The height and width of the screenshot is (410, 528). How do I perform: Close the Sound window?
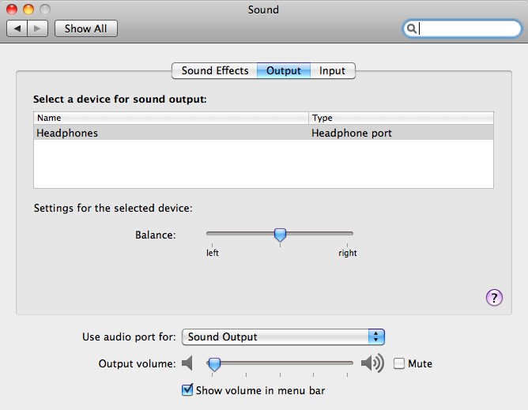(12, 9)
